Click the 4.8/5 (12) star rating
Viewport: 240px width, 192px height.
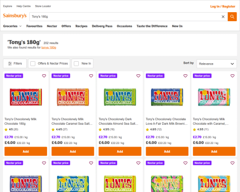point(154,129)
